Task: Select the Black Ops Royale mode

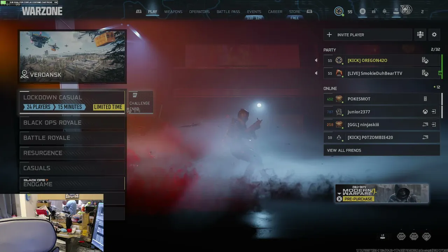Action: point(72,123)
